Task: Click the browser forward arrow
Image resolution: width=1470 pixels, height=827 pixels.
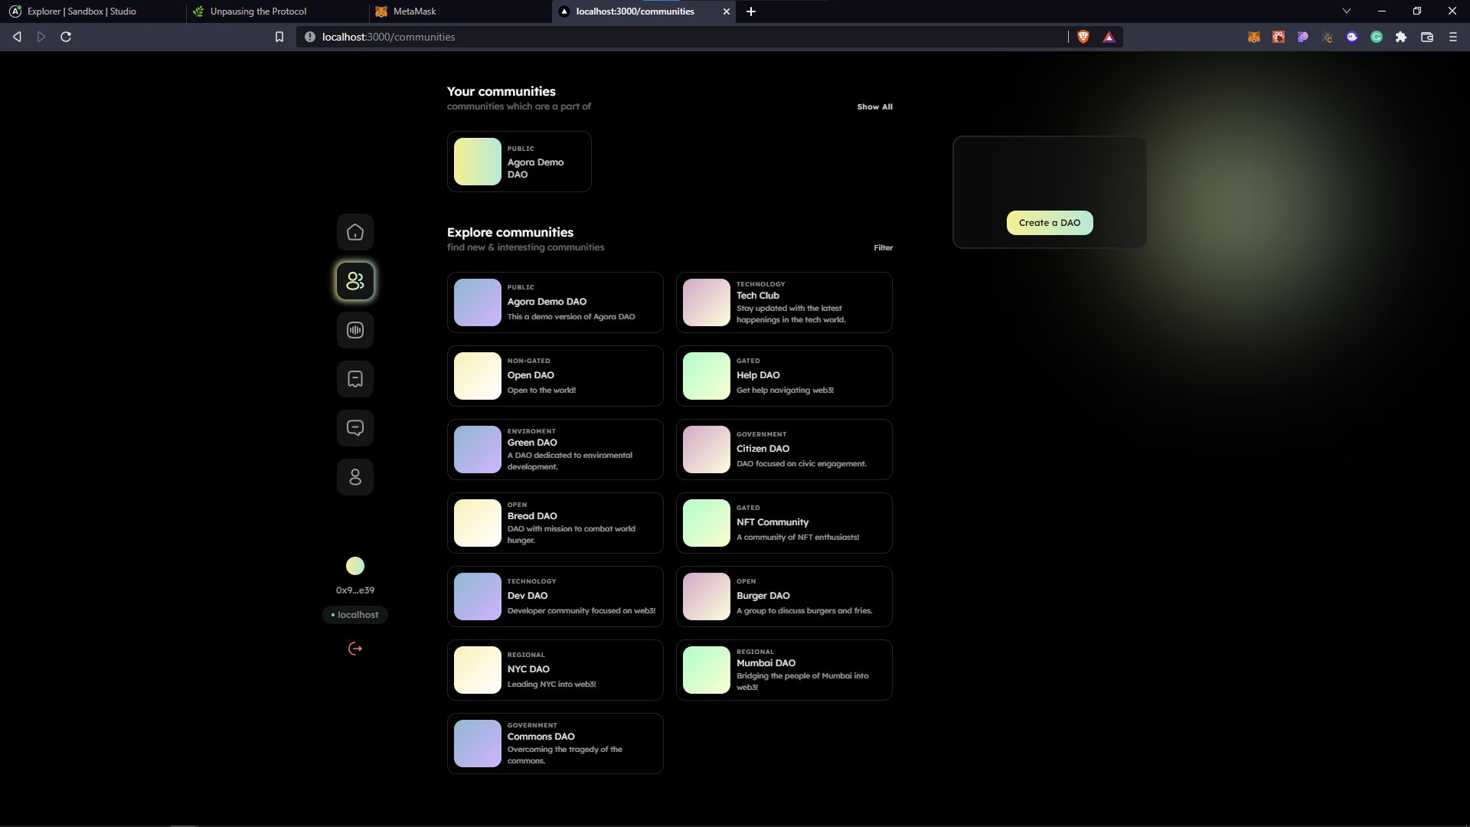Action: pyautogui.click(x=41, y=37)
